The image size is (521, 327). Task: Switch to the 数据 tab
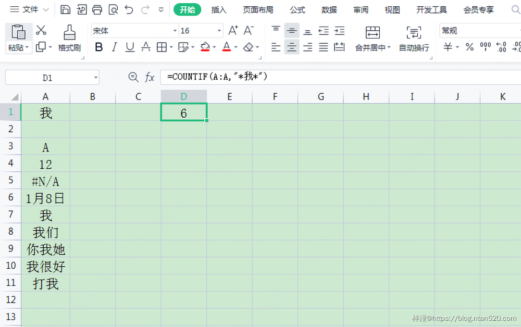[329, 10]
